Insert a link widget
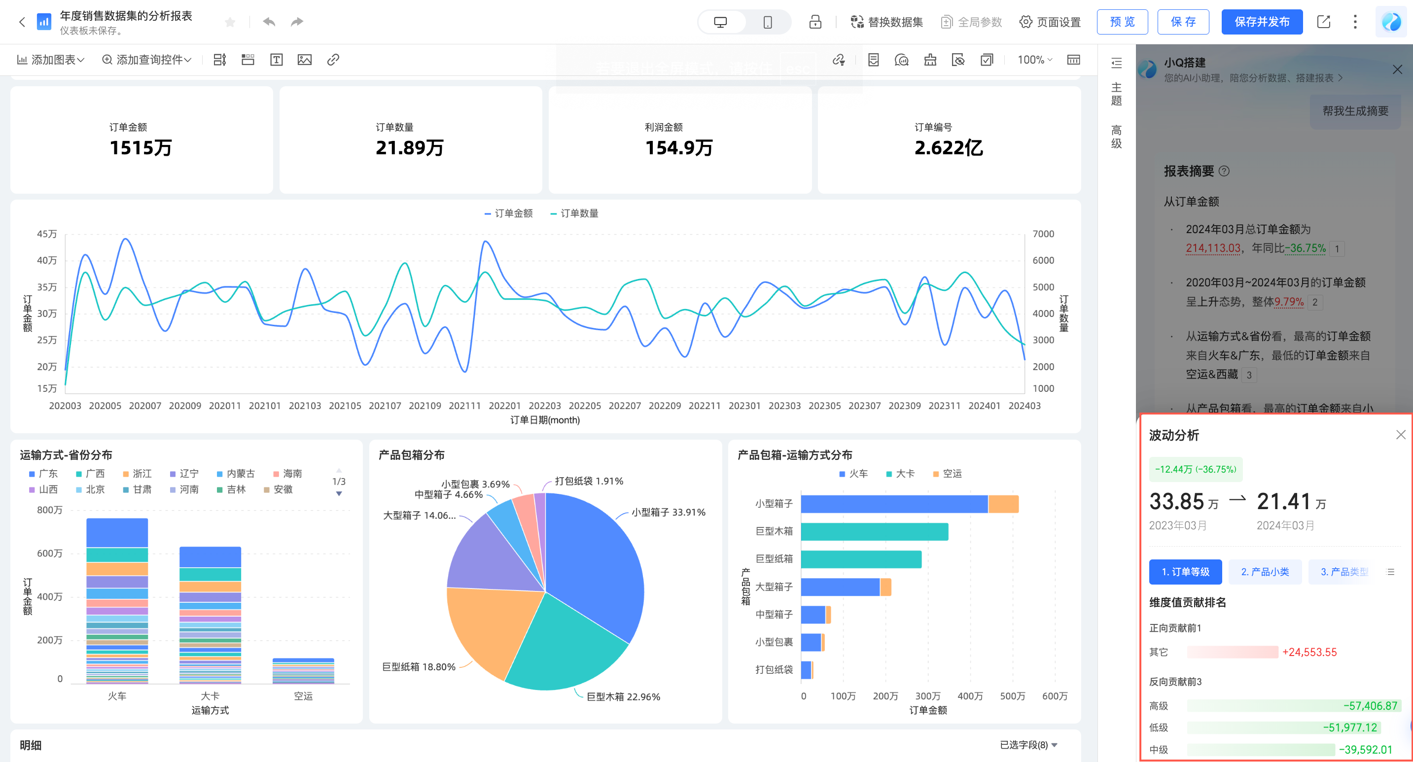 [x=333, y=60]
